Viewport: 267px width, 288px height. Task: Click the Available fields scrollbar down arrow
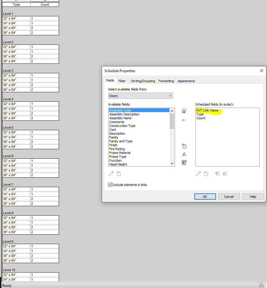(x=172, y=163)
